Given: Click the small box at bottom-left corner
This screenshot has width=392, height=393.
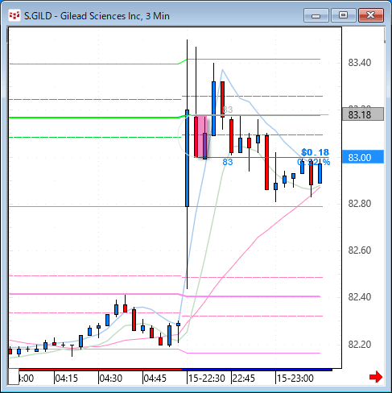Looking at the screenshot, I should point(14,376).
